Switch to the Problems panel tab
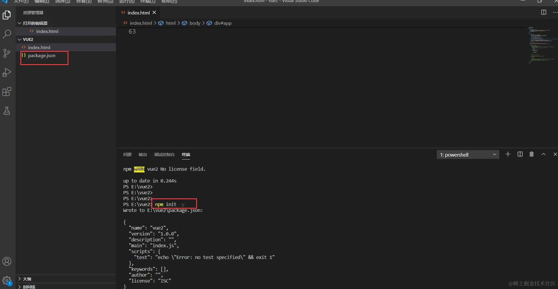This screenshot has height=289, width=558. coord(127,155)
